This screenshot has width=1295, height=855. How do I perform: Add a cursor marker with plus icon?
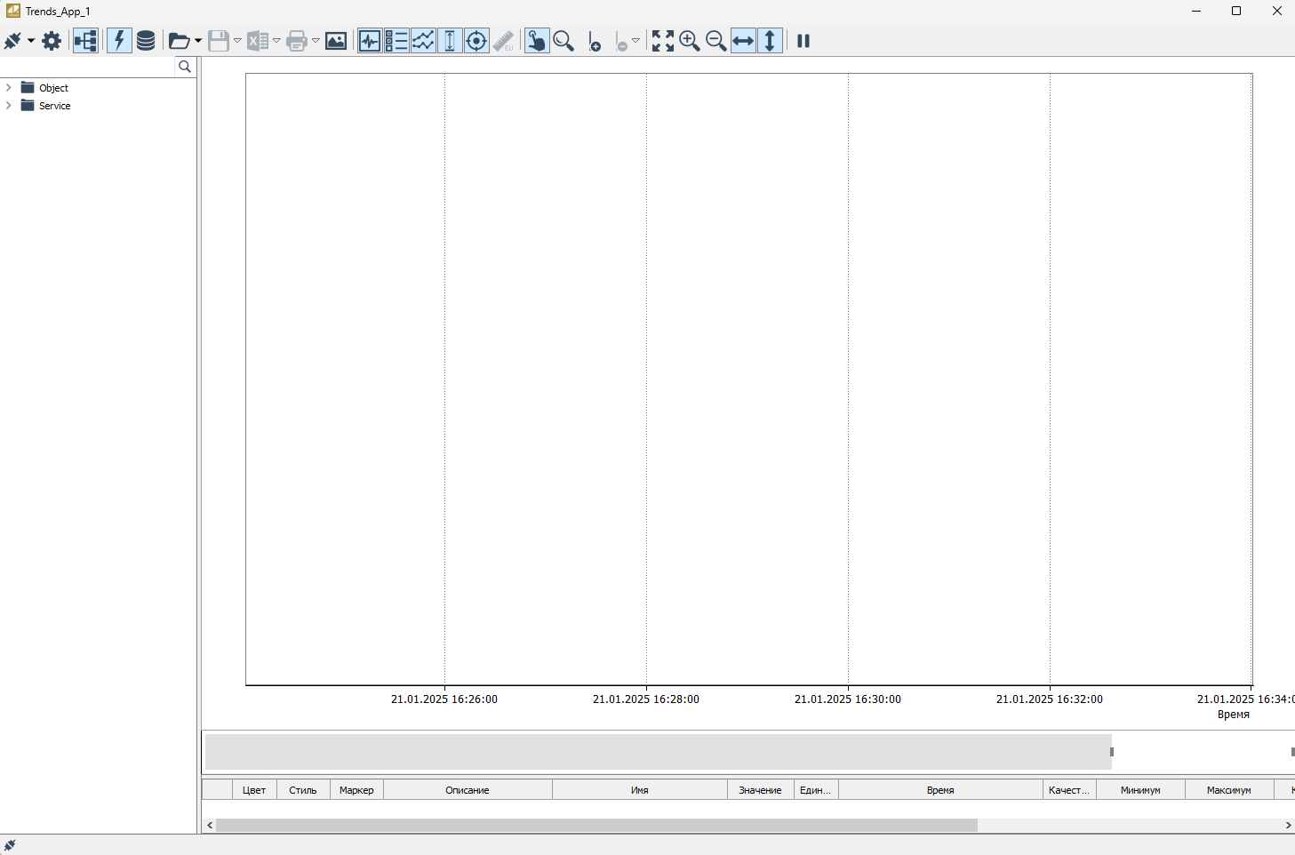click(x=595, y=42)
